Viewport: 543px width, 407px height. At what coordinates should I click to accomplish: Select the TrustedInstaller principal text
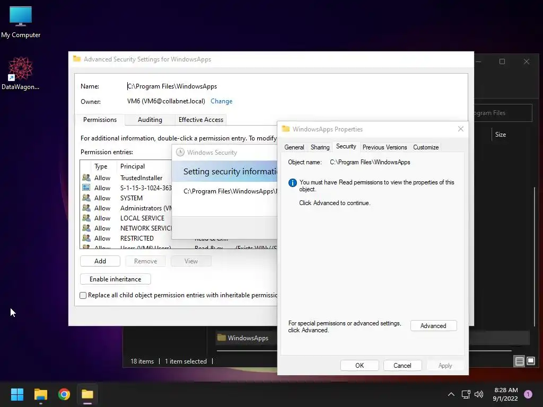(x=141, y=178)
